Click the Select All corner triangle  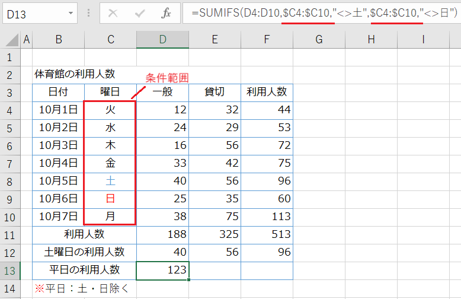click(12, 40)
